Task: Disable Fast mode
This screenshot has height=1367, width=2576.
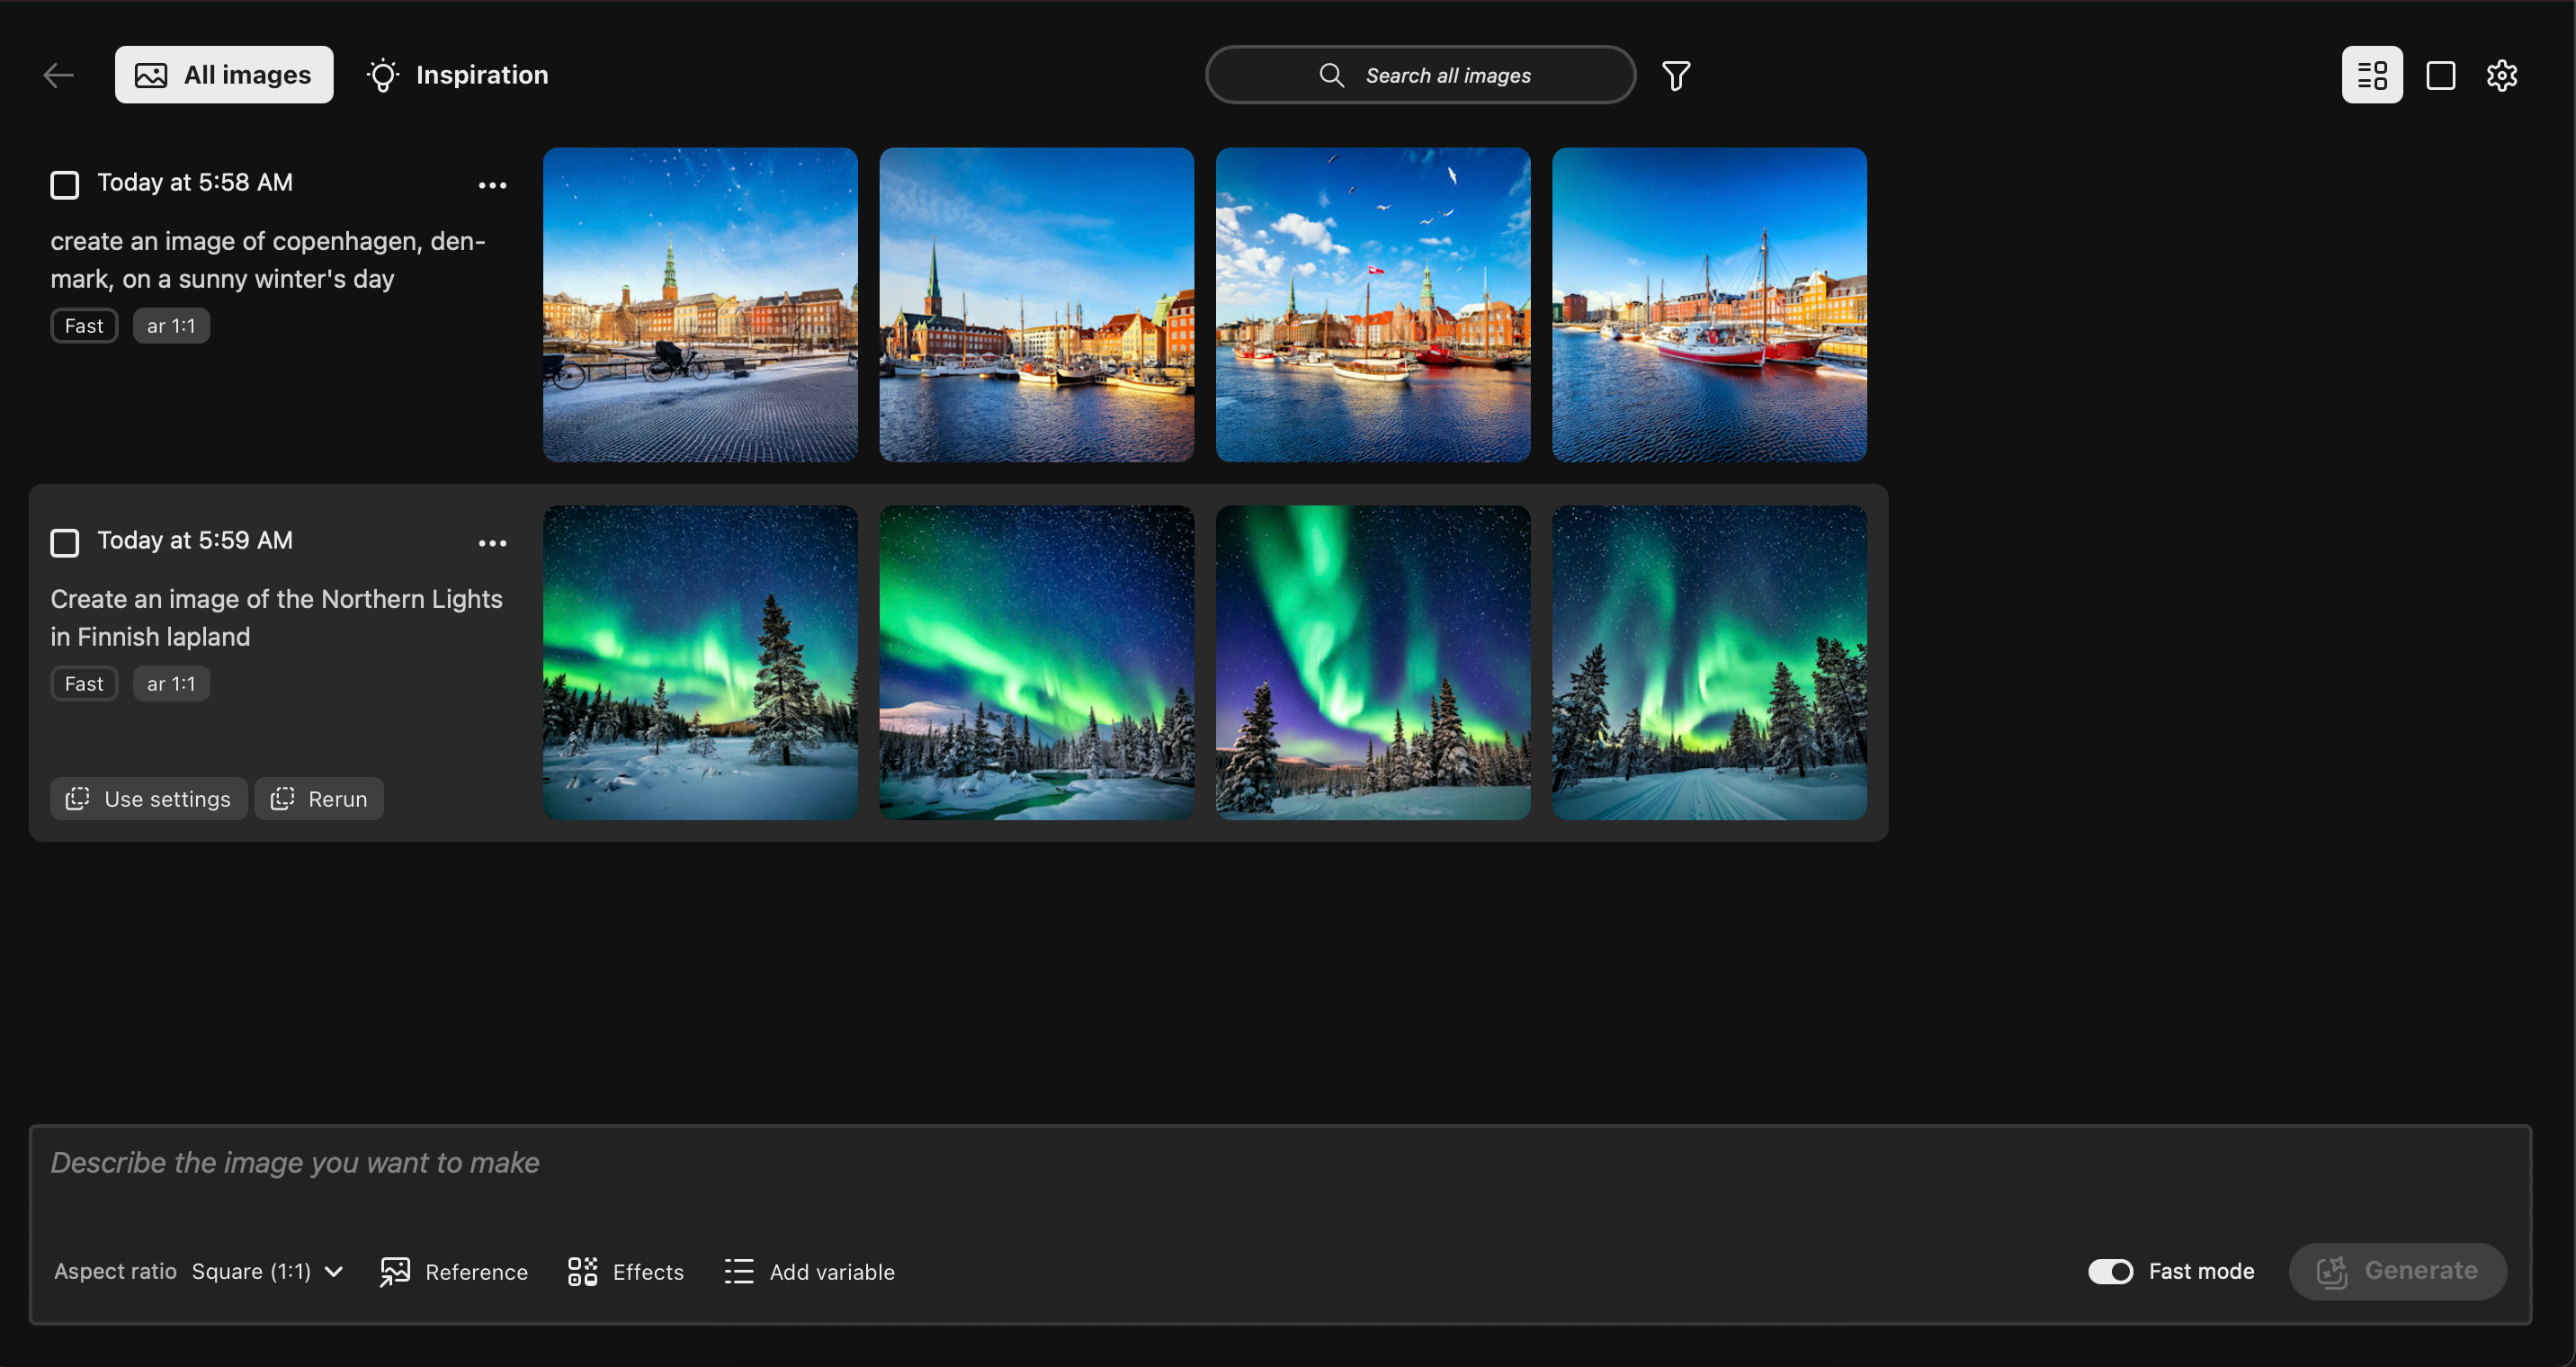Action: (2111, 1271)
